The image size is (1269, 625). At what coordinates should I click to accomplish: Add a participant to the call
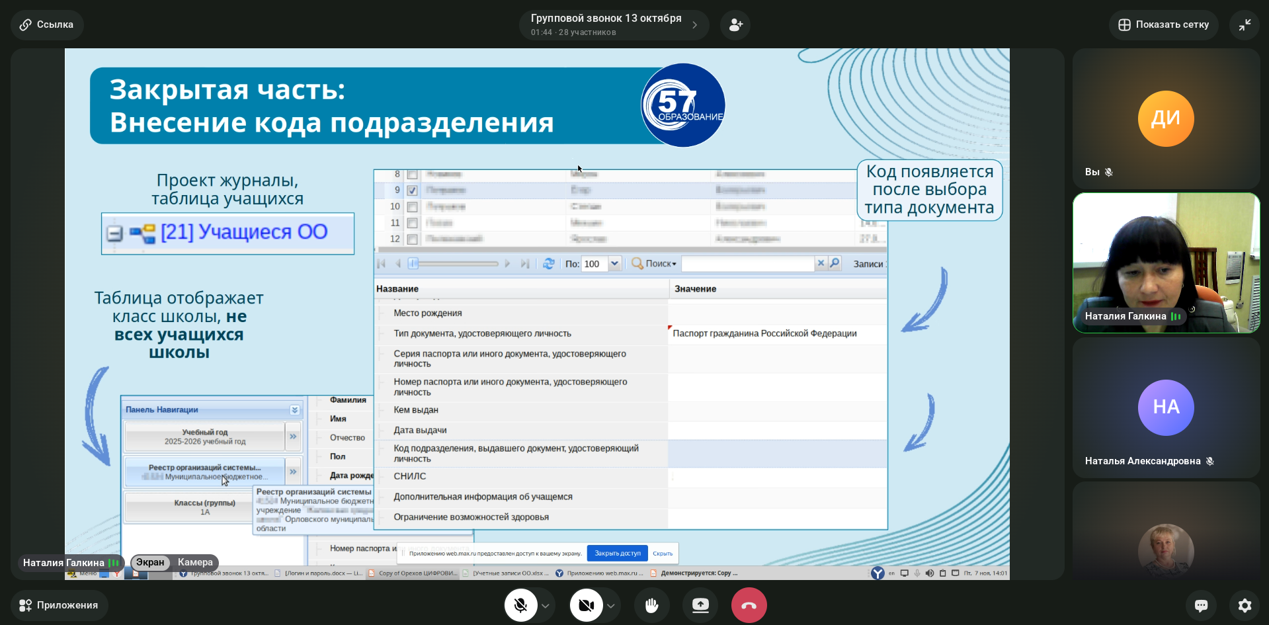[735, 25]
